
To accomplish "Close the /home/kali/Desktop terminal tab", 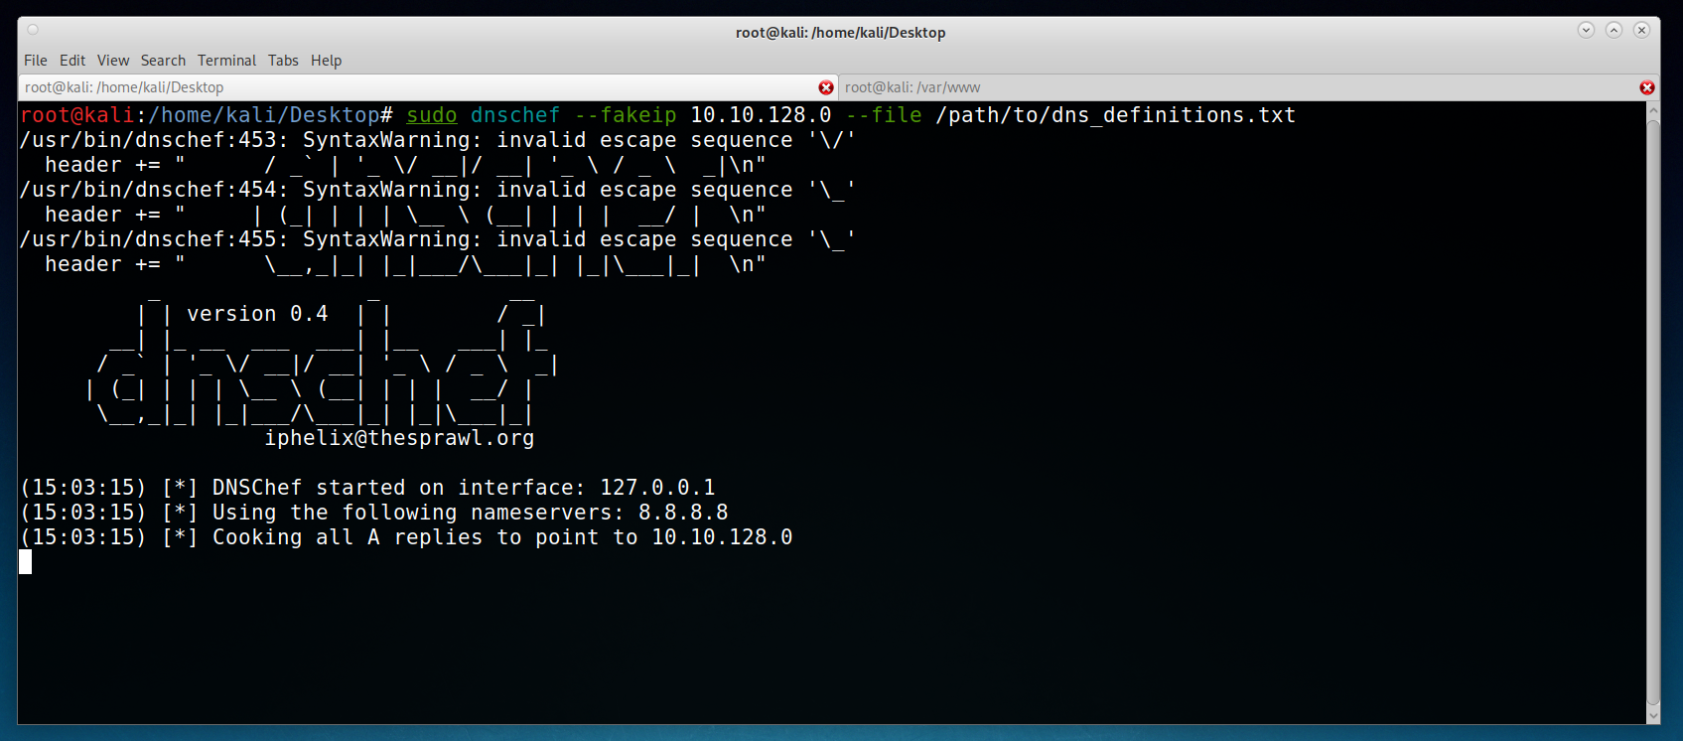I will pos(825,87).
